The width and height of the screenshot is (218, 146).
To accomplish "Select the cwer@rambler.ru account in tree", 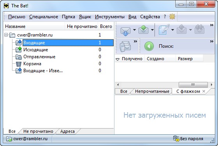I will click(35, 35).
